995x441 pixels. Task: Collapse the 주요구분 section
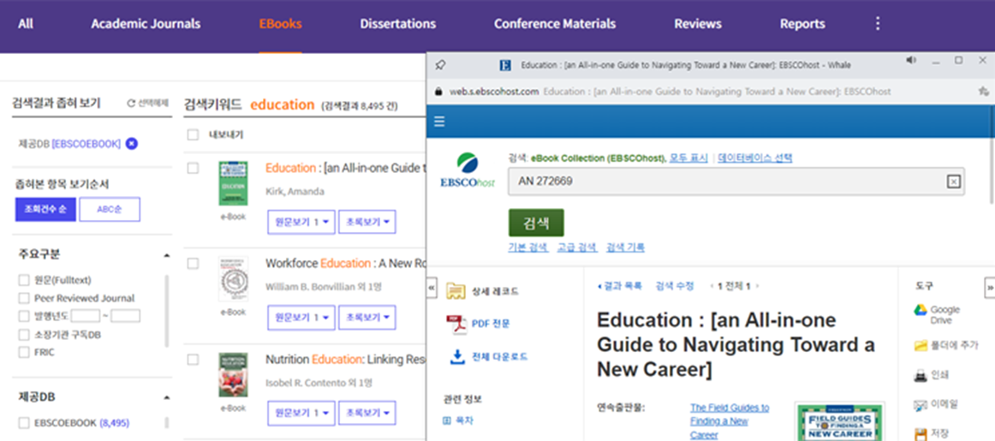[x=166, y=255]
